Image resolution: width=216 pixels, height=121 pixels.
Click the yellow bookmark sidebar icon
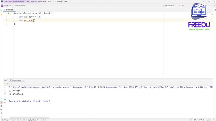coord(1,15)
